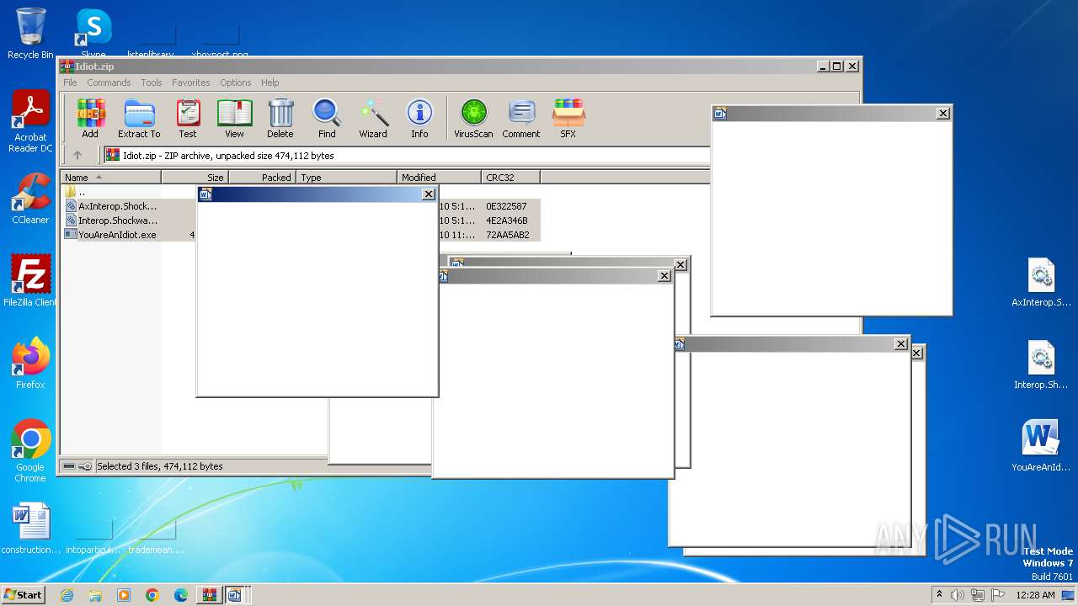Select the CCleaner desktop shortcut
This screenshot has width=1078, height=606.
point(30,199)
